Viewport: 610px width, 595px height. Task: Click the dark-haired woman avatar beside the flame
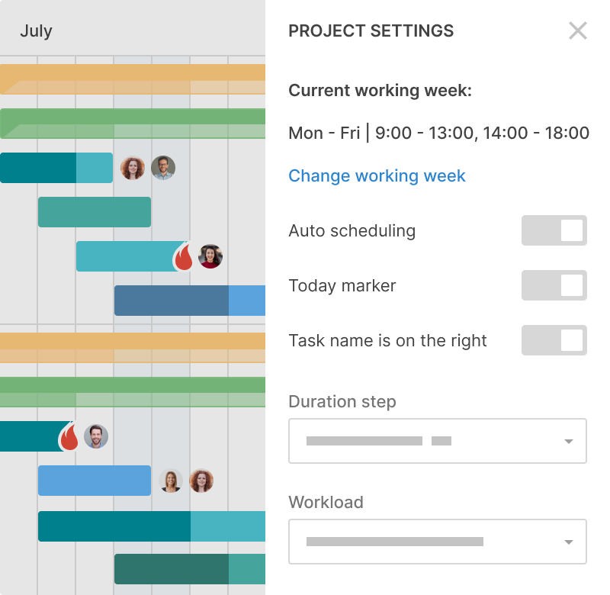(210, 256)
